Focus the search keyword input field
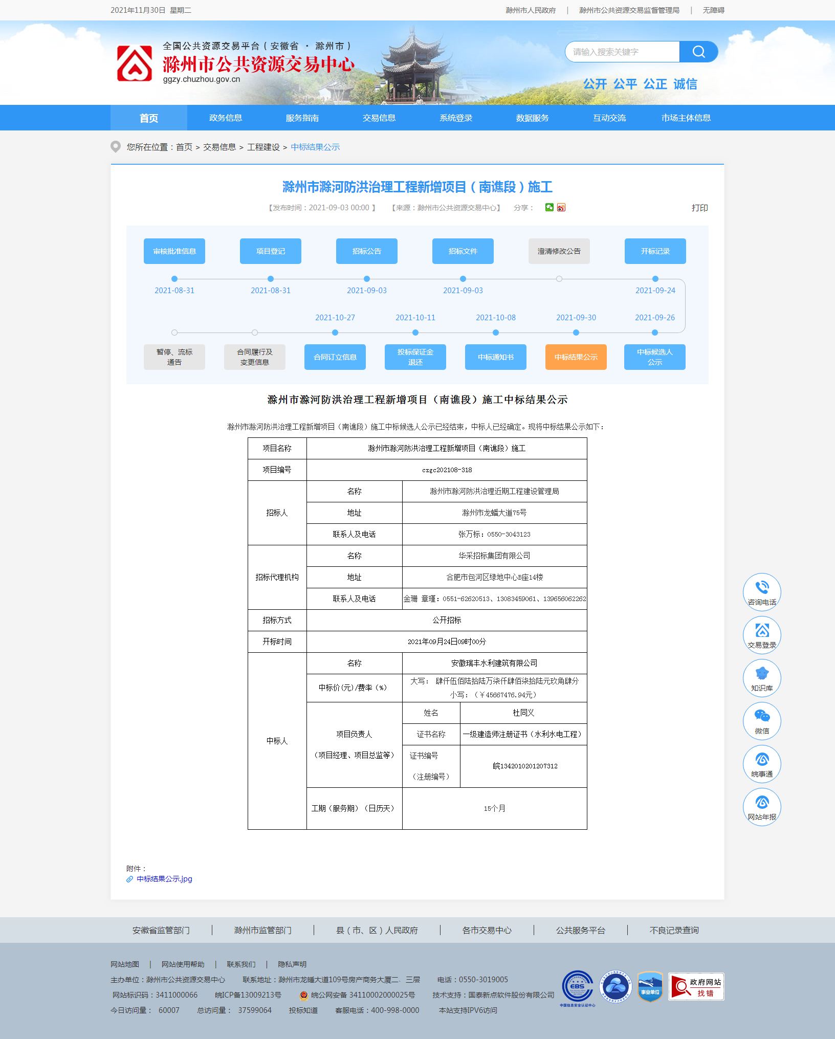The width and height of the screenshot is (835, 1039). tap(623, 52)
